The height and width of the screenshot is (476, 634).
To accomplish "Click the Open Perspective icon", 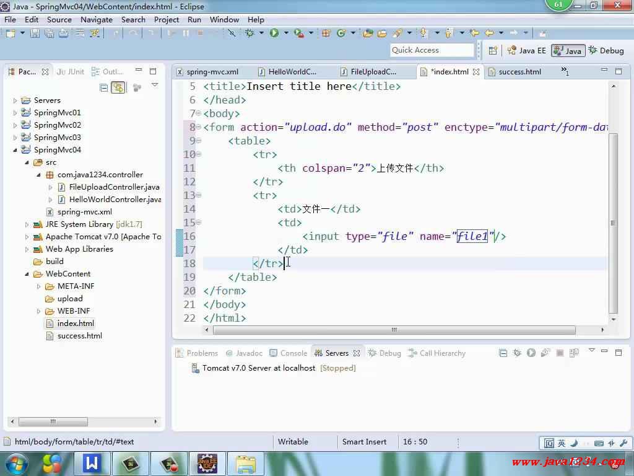I will click(493, 51).
